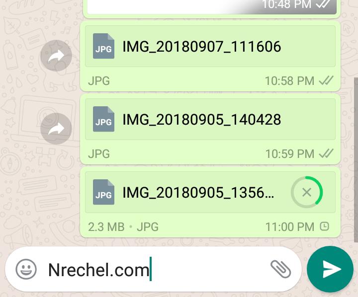This screenshot has width=358, height=297.
Task: Open the emoji picker smiley icon
Action: point(26,269)
